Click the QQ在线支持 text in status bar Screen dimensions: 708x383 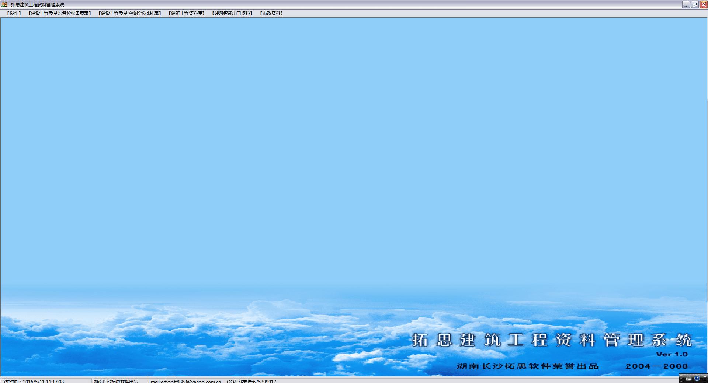pyautogui.click(x=251, y=381)
